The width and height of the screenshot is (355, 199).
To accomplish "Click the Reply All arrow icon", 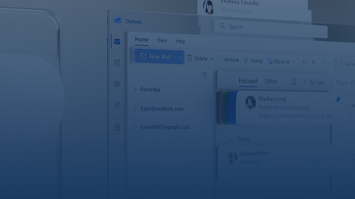I will tap(314, 62).
